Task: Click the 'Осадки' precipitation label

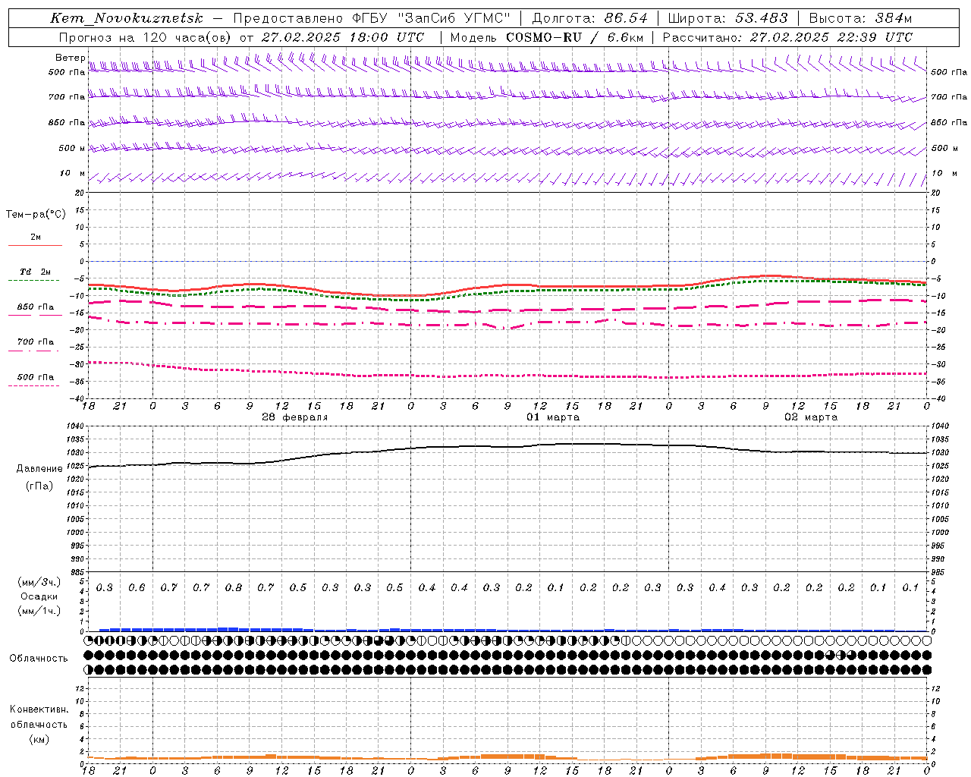Action: [39, 596]
